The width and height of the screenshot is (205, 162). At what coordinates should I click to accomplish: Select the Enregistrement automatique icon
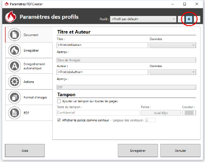15,66
